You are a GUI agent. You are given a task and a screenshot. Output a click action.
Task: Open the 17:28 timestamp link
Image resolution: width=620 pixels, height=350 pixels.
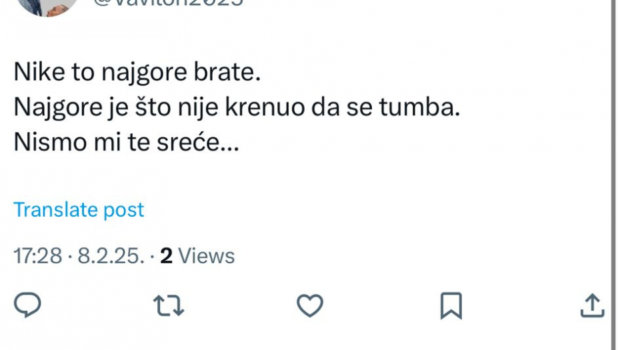tap(38, 256)
